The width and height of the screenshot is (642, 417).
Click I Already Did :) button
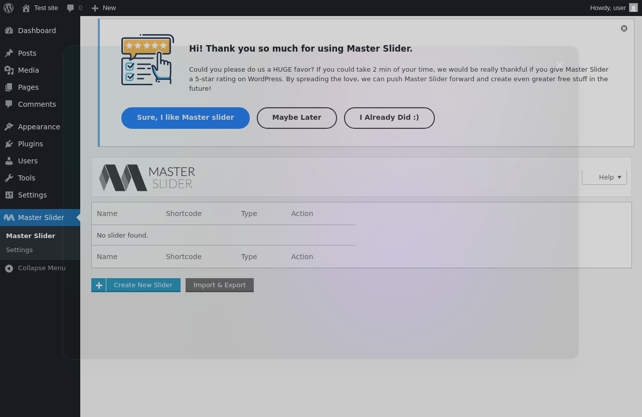[x=389, y=118]
